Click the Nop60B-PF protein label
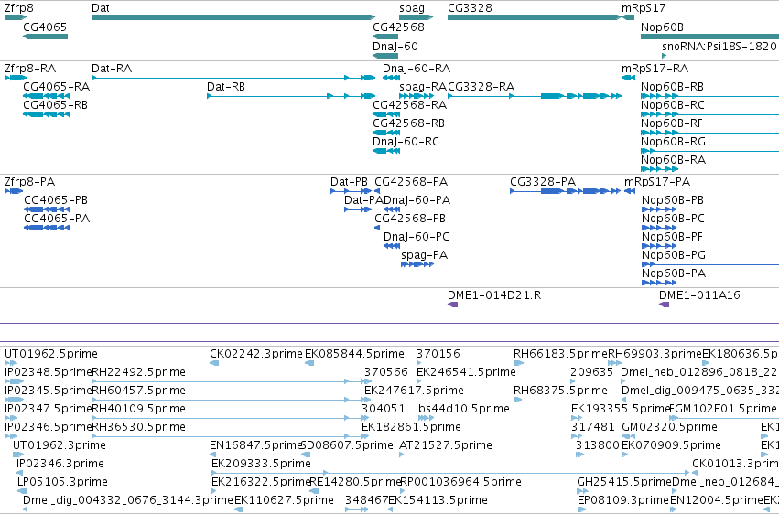Screen dimensions: 779x514 pos(672,237)
